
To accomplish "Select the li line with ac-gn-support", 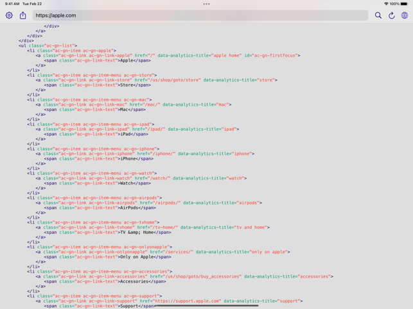I will tap(94, 296).
